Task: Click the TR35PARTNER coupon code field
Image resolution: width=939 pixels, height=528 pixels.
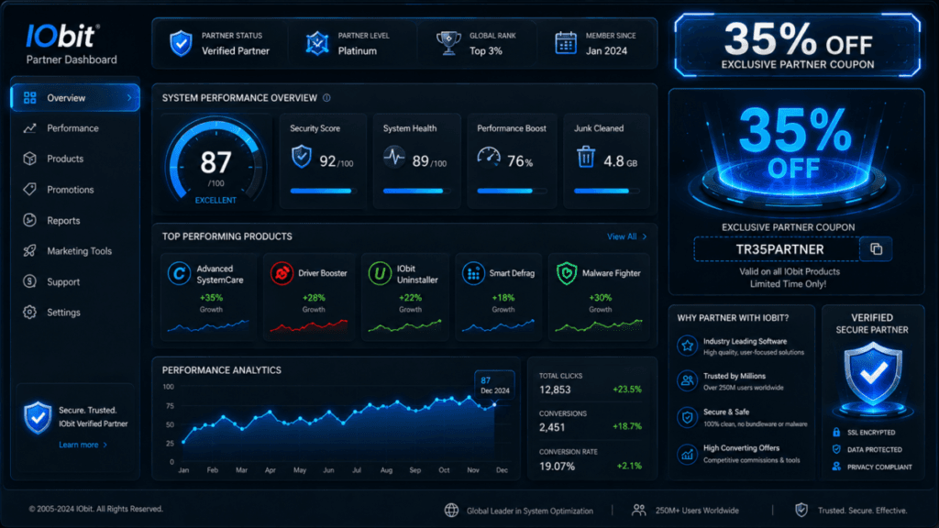Action: click(x=777, y=249)
